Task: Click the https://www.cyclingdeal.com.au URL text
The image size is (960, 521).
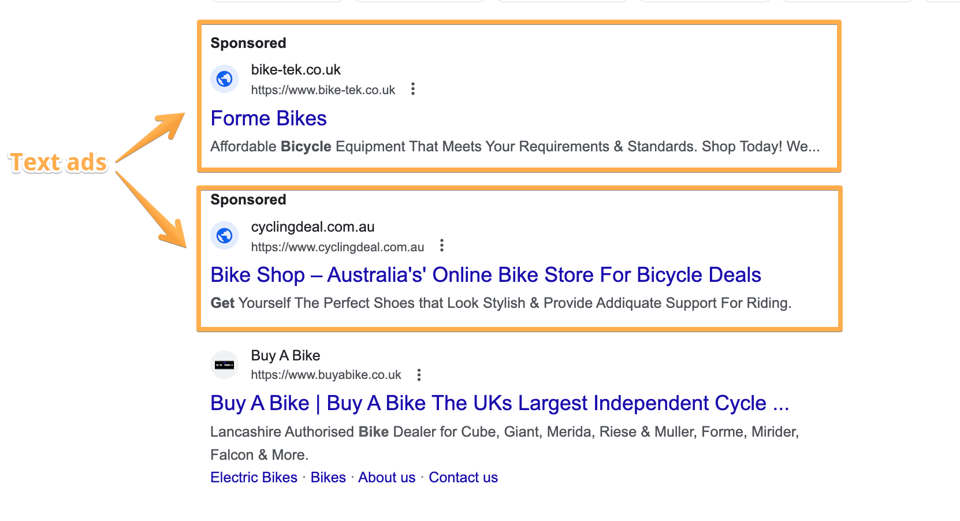Action: click(x=337, y=247)
